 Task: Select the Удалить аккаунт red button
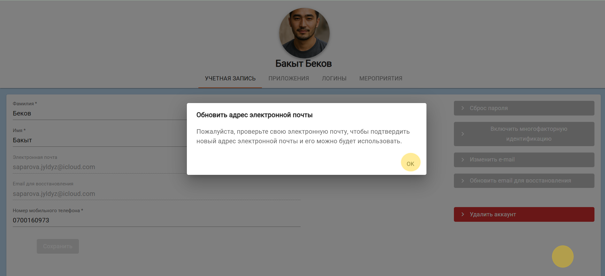(524, 214)
